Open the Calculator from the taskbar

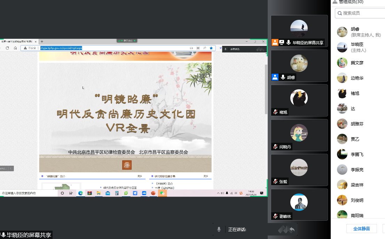pyautogui.click(x=117, y=193)
